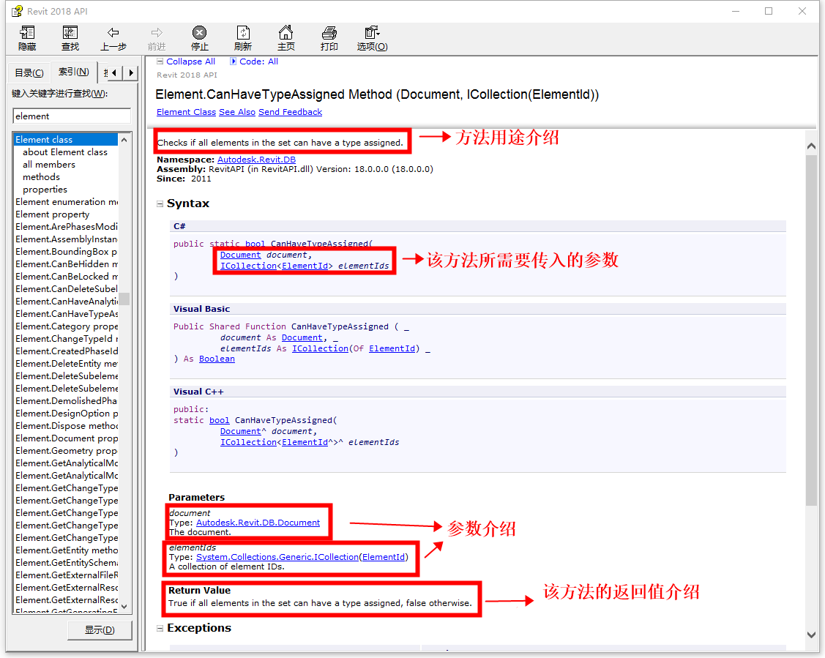
Task: Click the content pane vertical scrollbar thumb
Action: [x=811, y=332]
